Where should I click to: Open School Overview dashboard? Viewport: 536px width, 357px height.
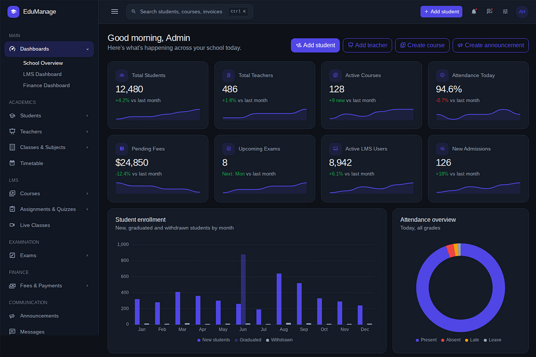coord(43,63)
